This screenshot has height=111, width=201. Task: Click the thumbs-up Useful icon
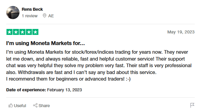coord(11,106)
